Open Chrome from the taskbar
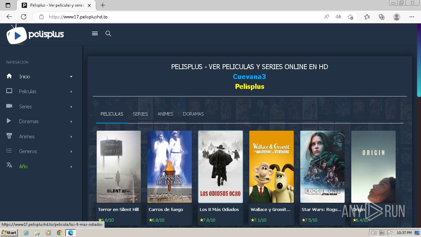 coord(59,233)
